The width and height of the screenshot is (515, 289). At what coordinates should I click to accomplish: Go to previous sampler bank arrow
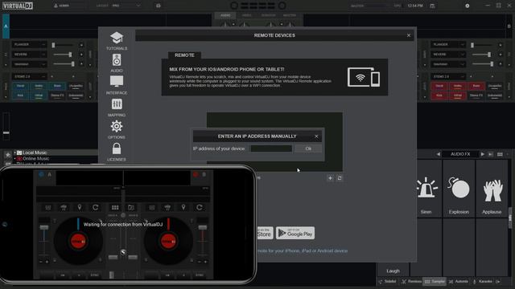coord(438,154)
